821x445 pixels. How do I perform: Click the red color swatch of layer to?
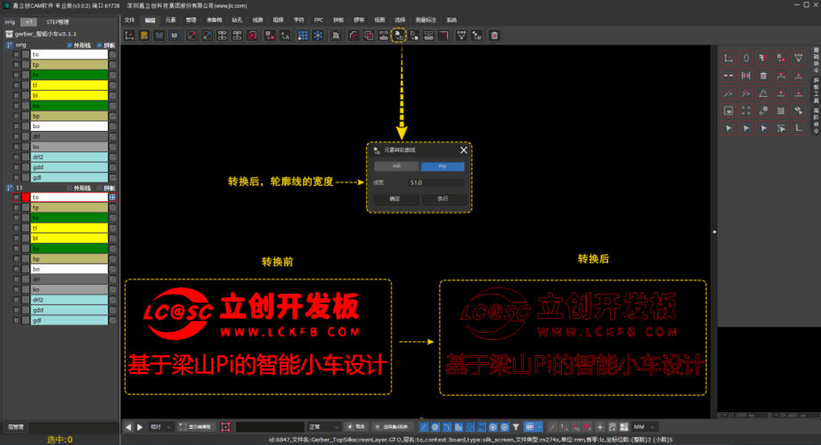[x=26, y=198]
